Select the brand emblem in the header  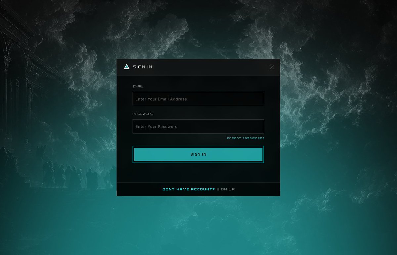pyautogui.click(x=126, y=67)
